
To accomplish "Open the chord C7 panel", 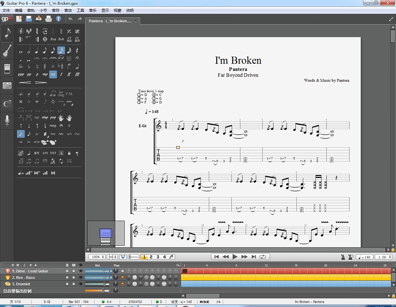I will tap(7, 103).
